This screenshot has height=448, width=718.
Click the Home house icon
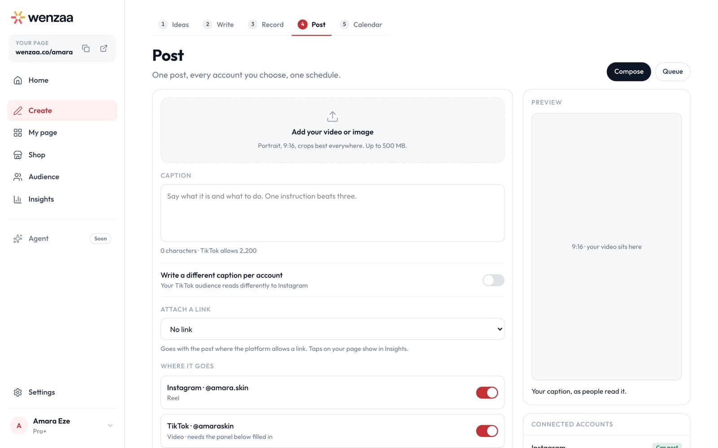(x=18, y=80)
